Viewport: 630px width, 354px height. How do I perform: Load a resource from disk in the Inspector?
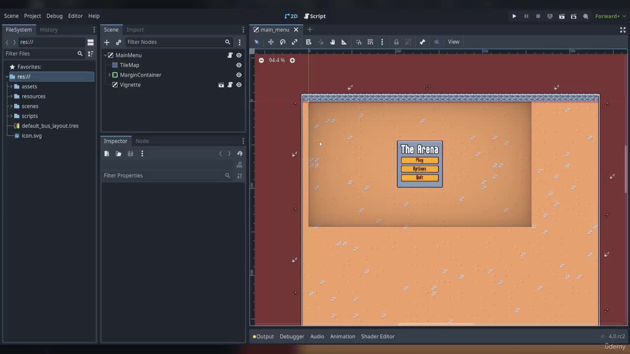119,154
